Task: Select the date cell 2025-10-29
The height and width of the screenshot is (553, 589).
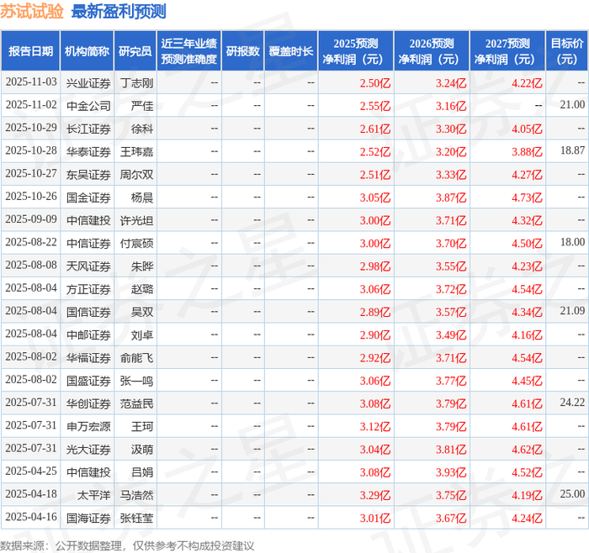Action: [x=31, y=128]
